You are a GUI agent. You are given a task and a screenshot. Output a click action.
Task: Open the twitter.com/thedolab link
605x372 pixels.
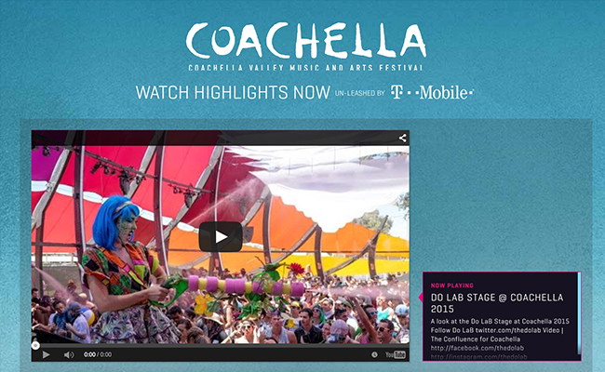point(509,330)
